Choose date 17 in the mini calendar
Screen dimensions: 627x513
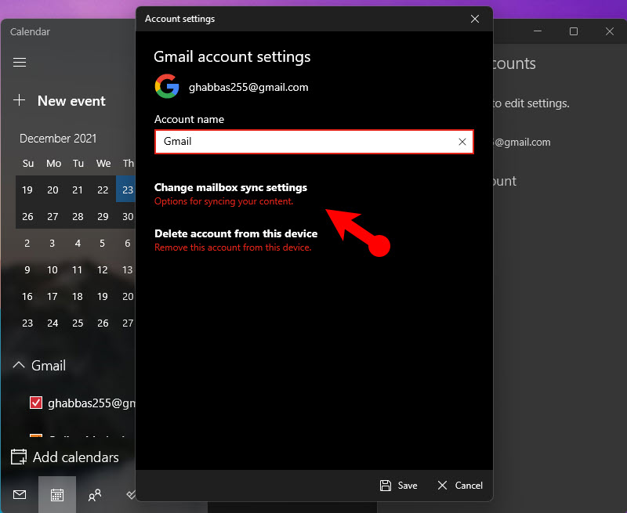53,297
